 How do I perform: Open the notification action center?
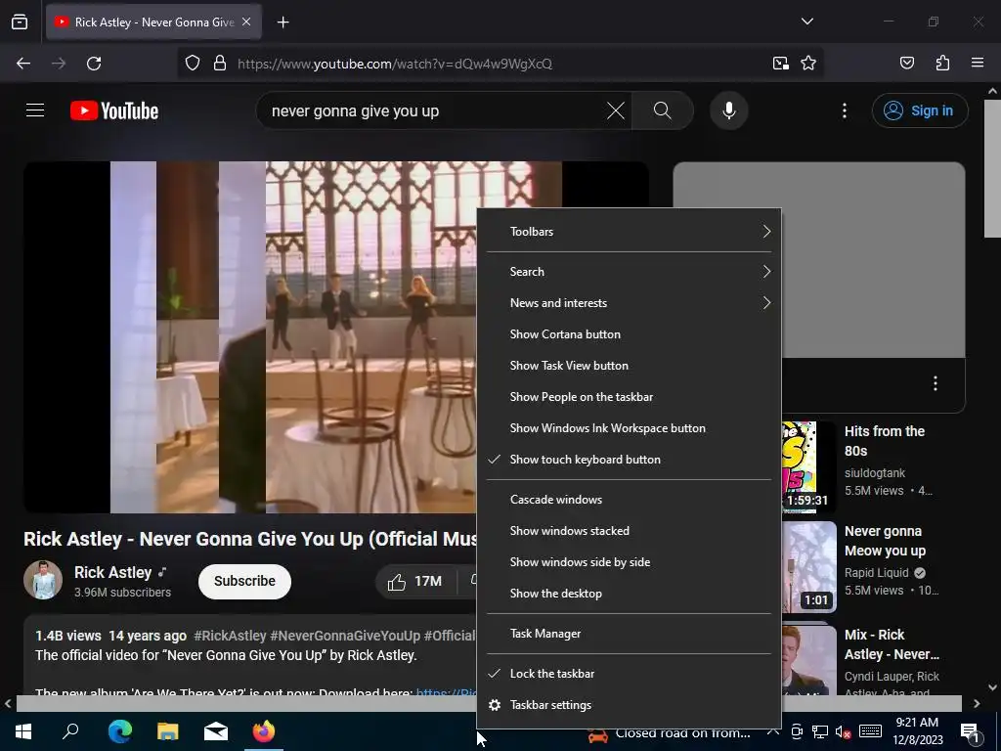(971, 732)
